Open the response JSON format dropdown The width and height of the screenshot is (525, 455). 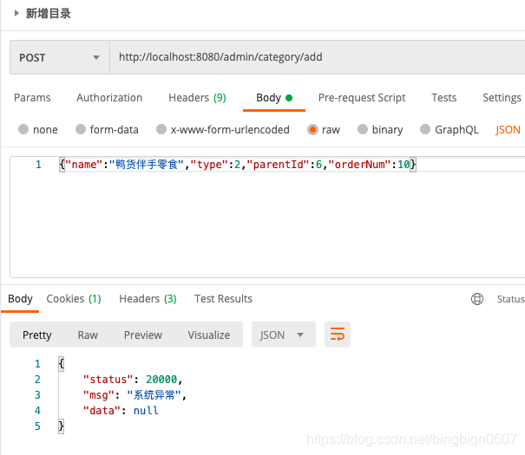point(283,335)
